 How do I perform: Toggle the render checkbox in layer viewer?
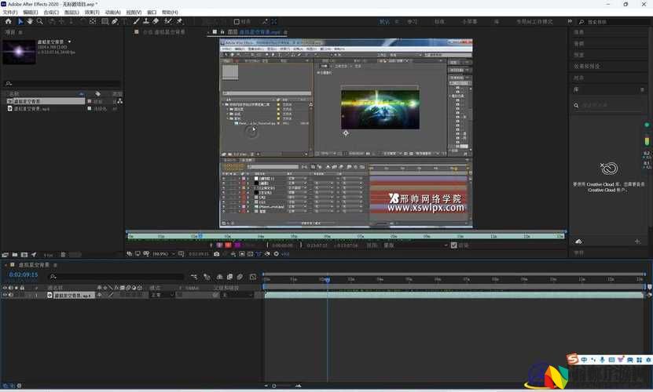(x=454, y=245)
